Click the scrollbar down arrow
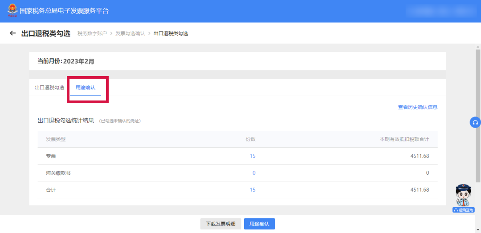The height and width of the screenshot is (233, 481). pos(478,230)
